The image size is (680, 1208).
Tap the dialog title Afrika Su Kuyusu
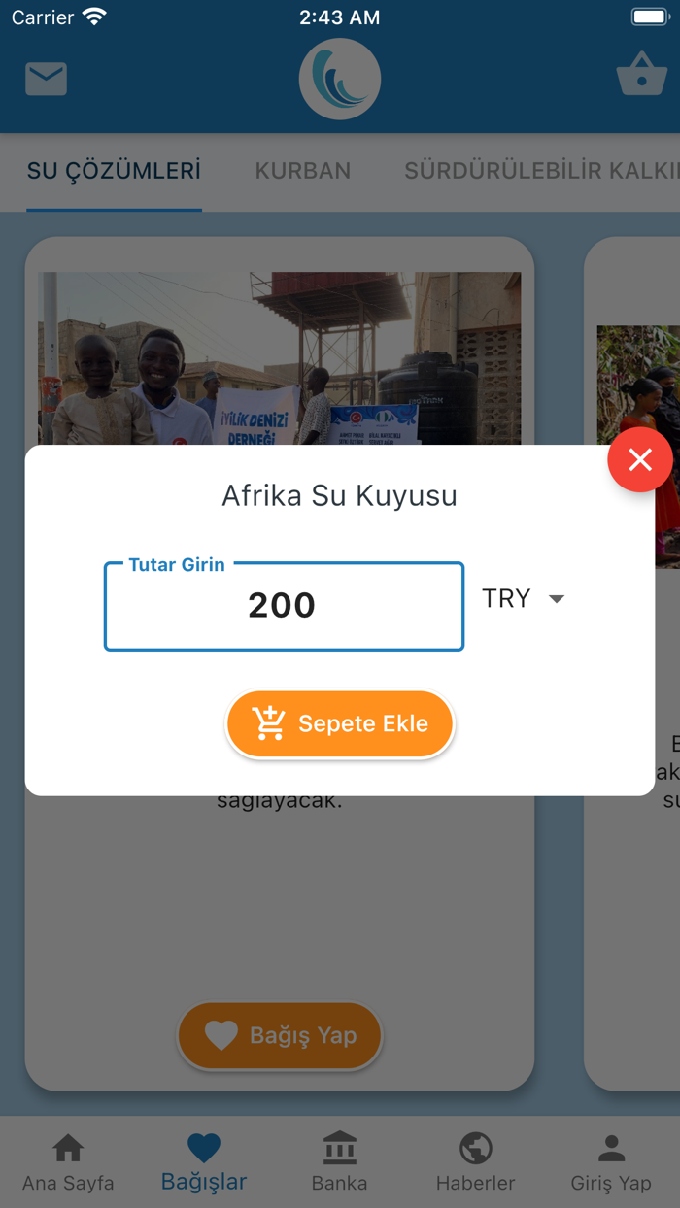[x=340, y=496]
